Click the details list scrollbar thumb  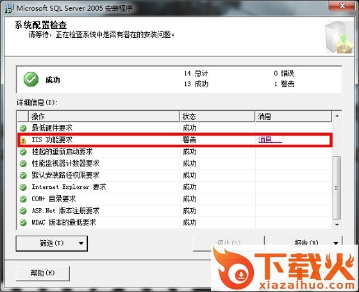tap(337, 188)
